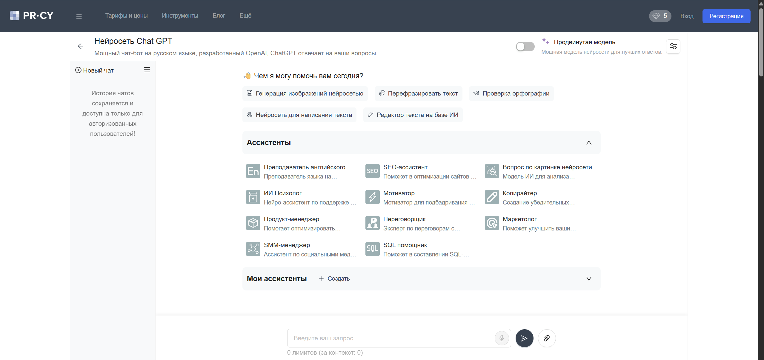
Task: Click the 0 лимитов counter text
Action: pos(325,353)
